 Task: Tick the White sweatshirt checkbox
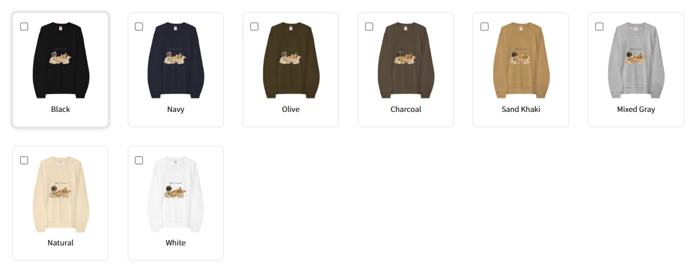click(x=139, y=160)
